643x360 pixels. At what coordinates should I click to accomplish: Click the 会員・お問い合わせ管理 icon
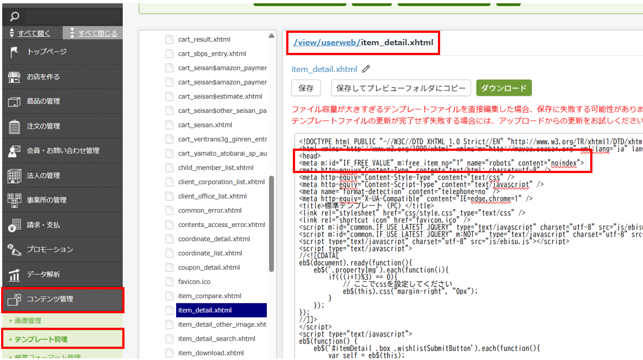14,151
